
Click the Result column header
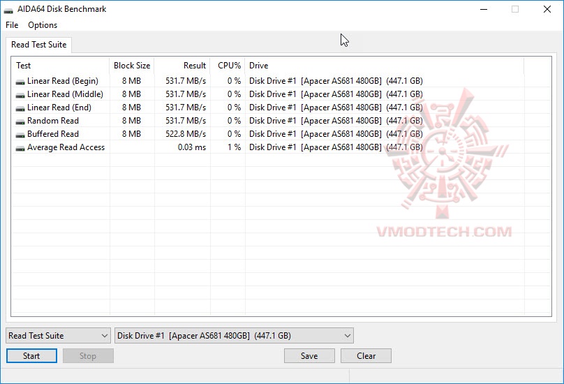coord(182,66)
